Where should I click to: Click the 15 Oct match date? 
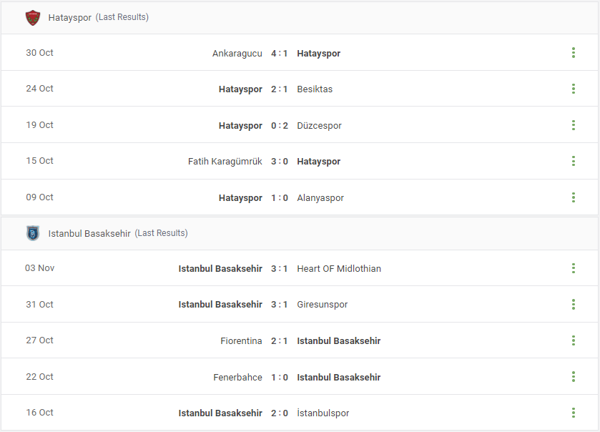pyautogui.click(x=39, y=161)
